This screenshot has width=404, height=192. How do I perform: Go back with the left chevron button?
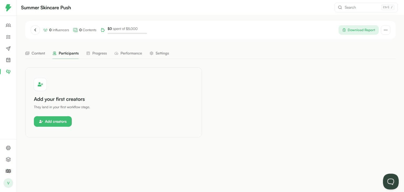click(35, 30)
